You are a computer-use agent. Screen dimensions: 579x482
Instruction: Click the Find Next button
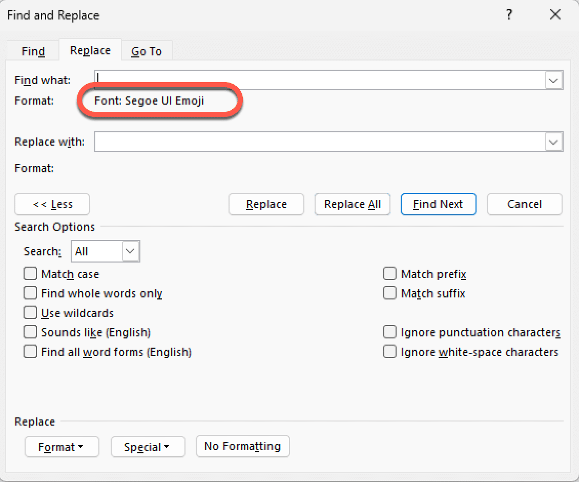pos(438,204)
